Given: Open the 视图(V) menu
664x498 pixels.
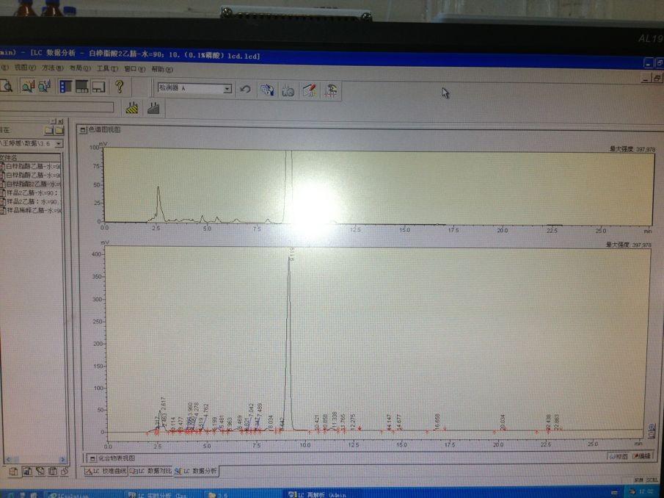Looking at the screenshot, I should coord(25,68).
